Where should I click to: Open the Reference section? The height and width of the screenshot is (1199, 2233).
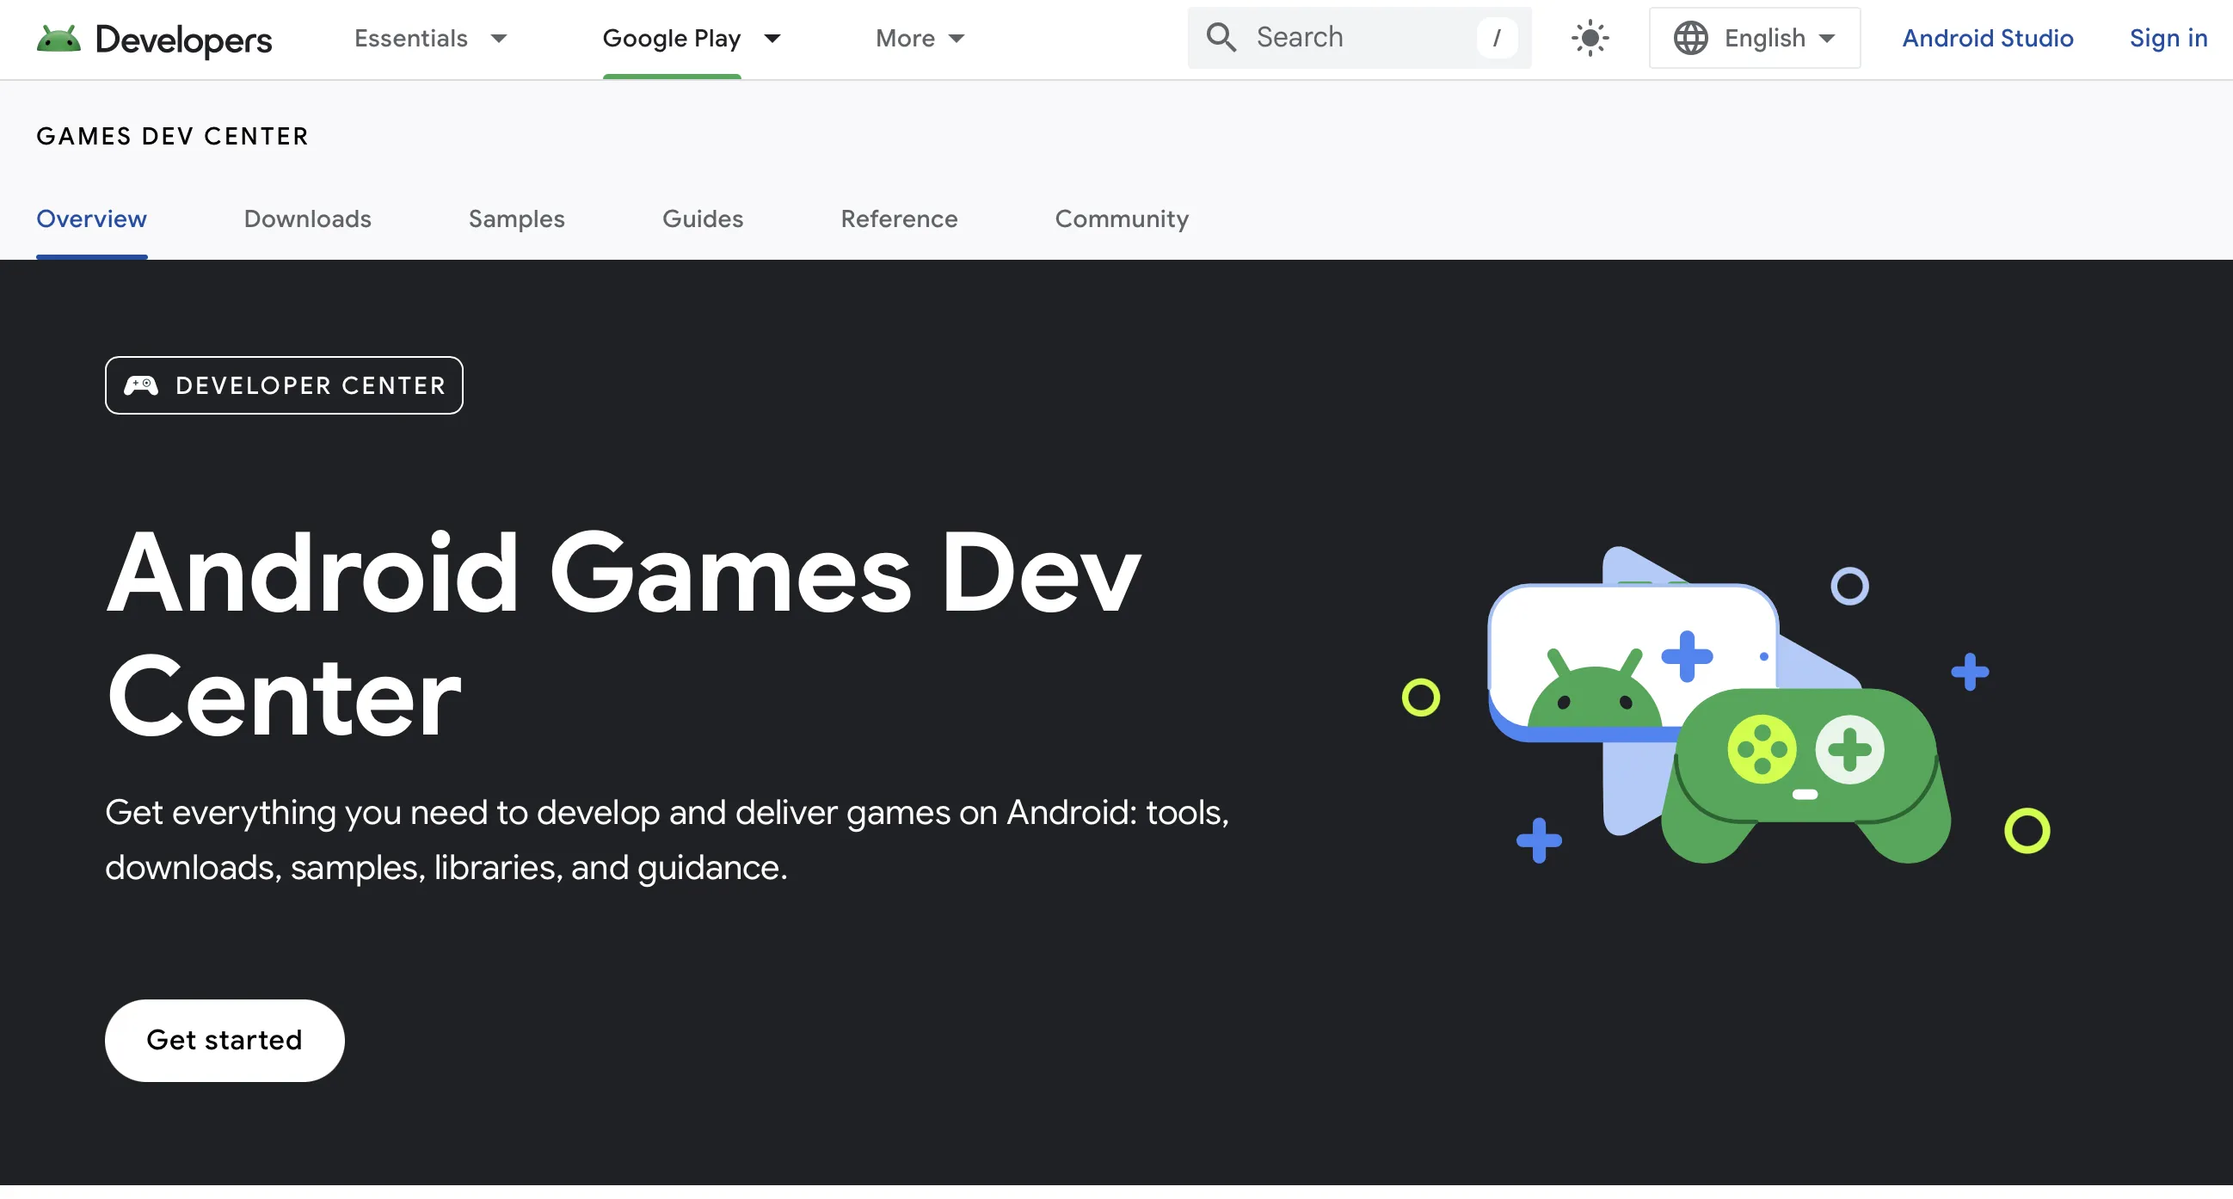(x=899, y=218)
